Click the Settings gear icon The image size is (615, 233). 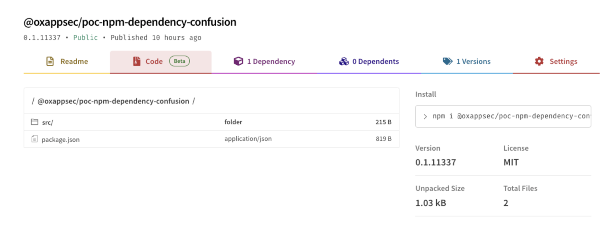pyautogui.click(x=539, y=61)
